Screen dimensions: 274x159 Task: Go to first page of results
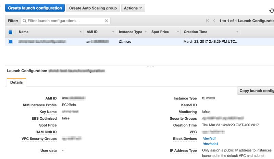click(x=208, y=21)
